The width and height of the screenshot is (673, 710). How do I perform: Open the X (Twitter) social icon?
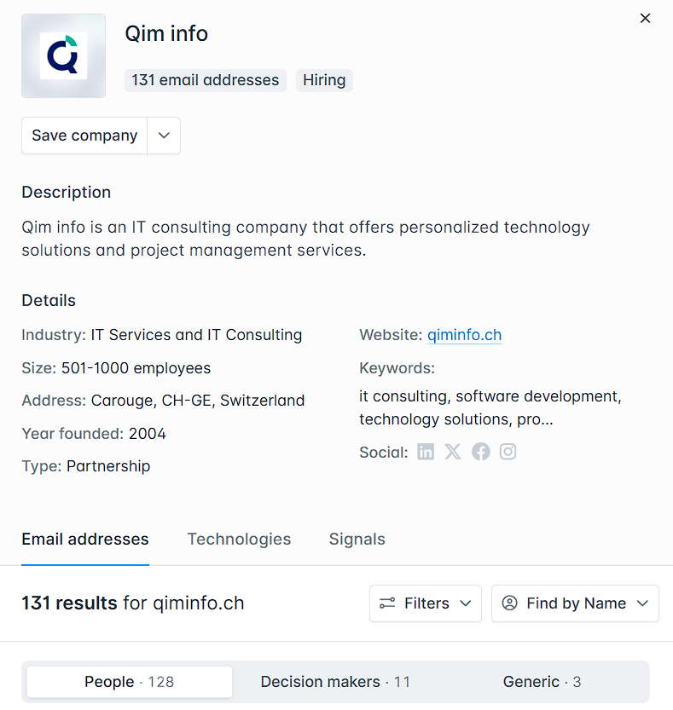pyautogui.click(x=453, y=452)
